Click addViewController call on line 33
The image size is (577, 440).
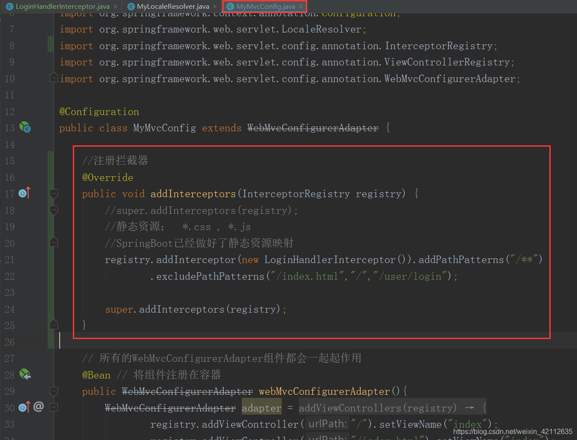[250, 424]
